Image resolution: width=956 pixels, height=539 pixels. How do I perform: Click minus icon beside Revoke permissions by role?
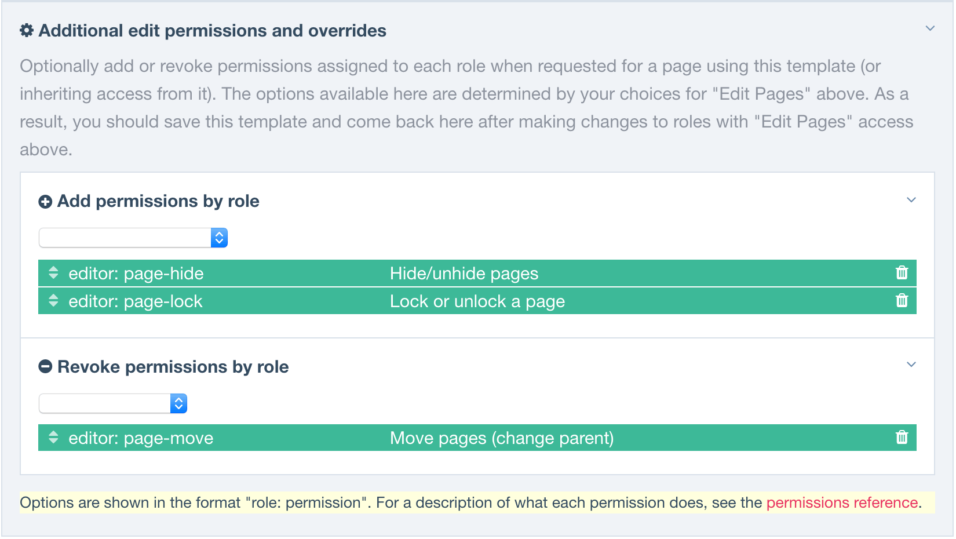click(x=45, y=367)
